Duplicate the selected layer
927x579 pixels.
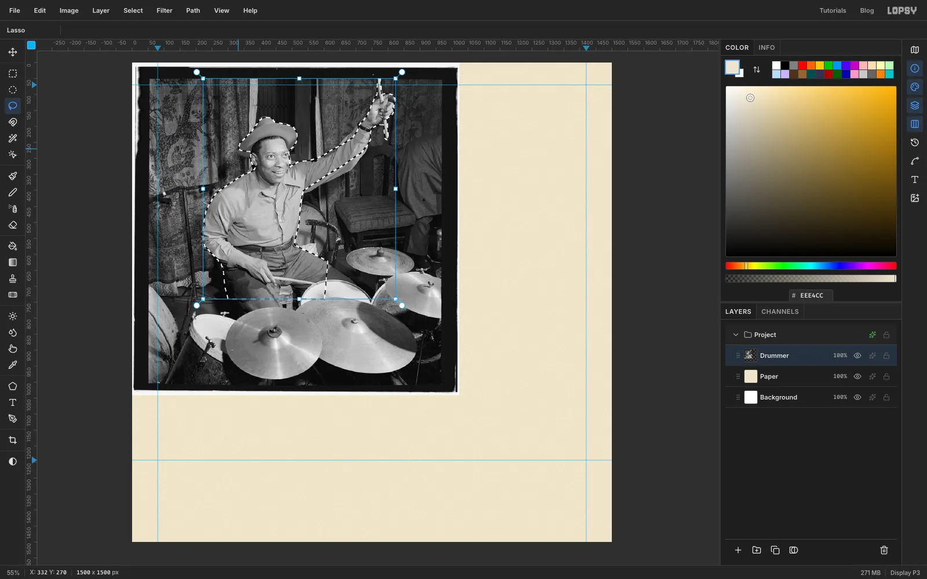[775, 550]
